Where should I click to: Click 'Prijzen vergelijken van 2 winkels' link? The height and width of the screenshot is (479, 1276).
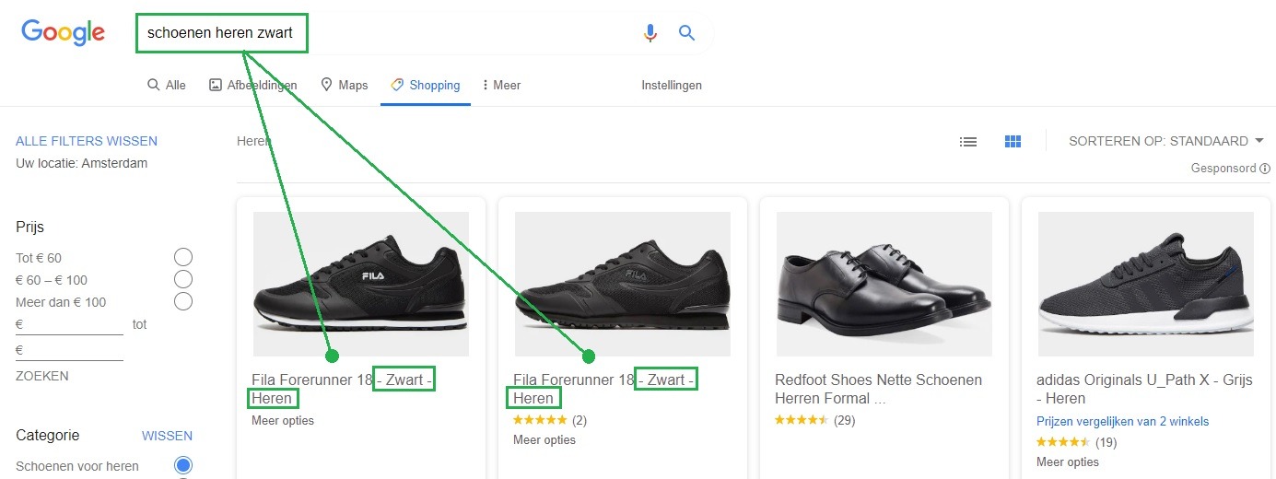(1123, 421)
